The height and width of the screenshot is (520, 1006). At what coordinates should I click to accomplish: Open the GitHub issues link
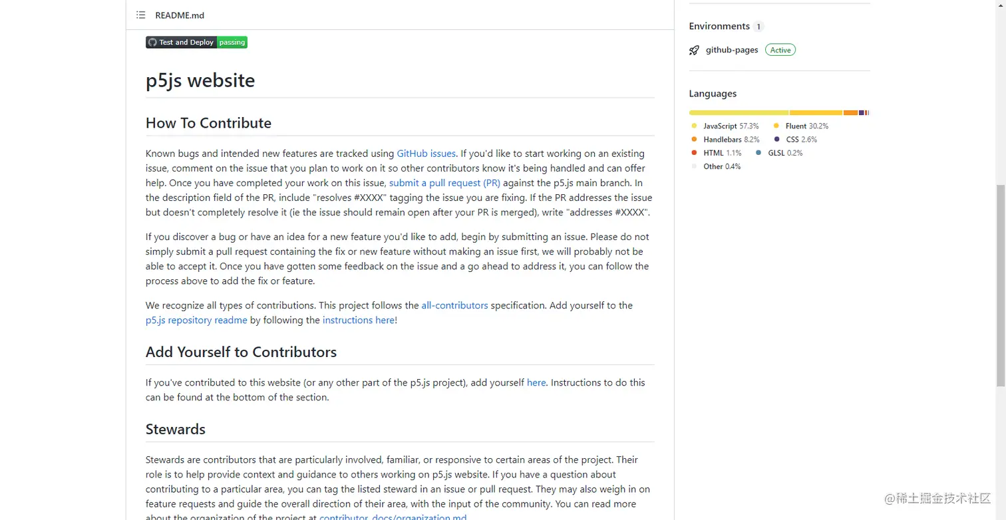coord(426,154)
